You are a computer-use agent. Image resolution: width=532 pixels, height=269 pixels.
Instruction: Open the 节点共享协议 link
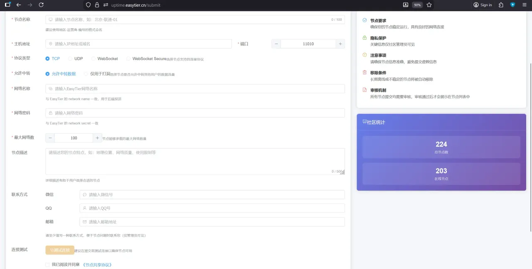pyautogui.click(x=97, y=264)
